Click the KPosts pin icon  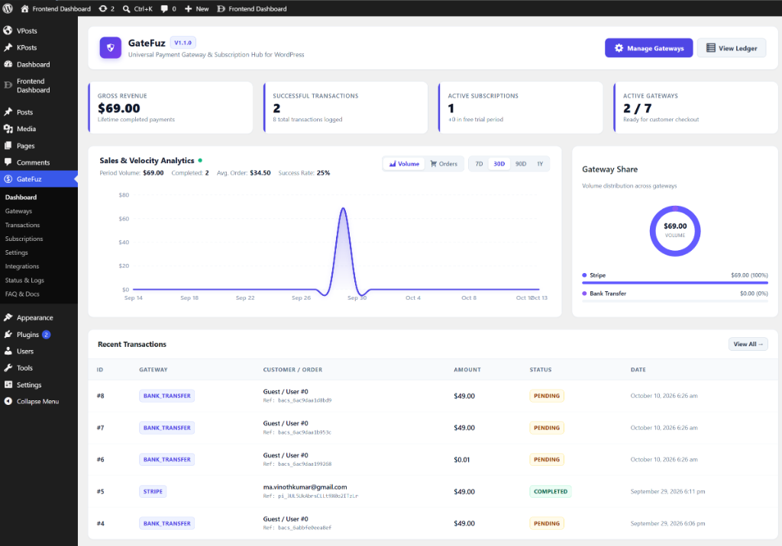[x=8, y=47]
